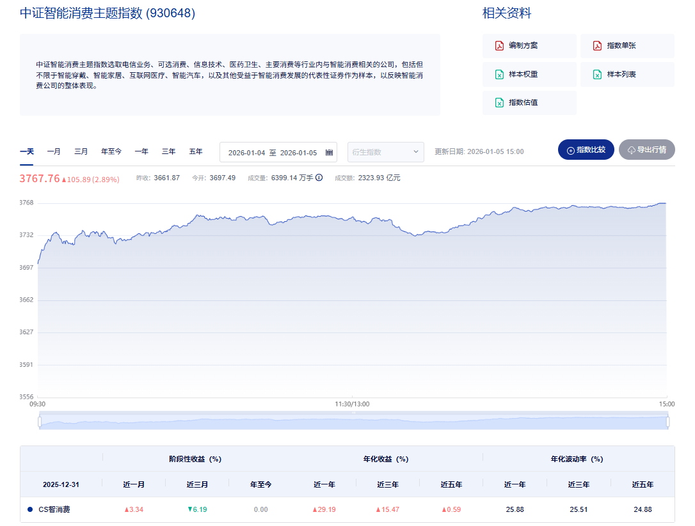The height and width of the screenshot is (526, 695).
Task: Click the start date 2026-01-04 field
Action: [246, 153]
